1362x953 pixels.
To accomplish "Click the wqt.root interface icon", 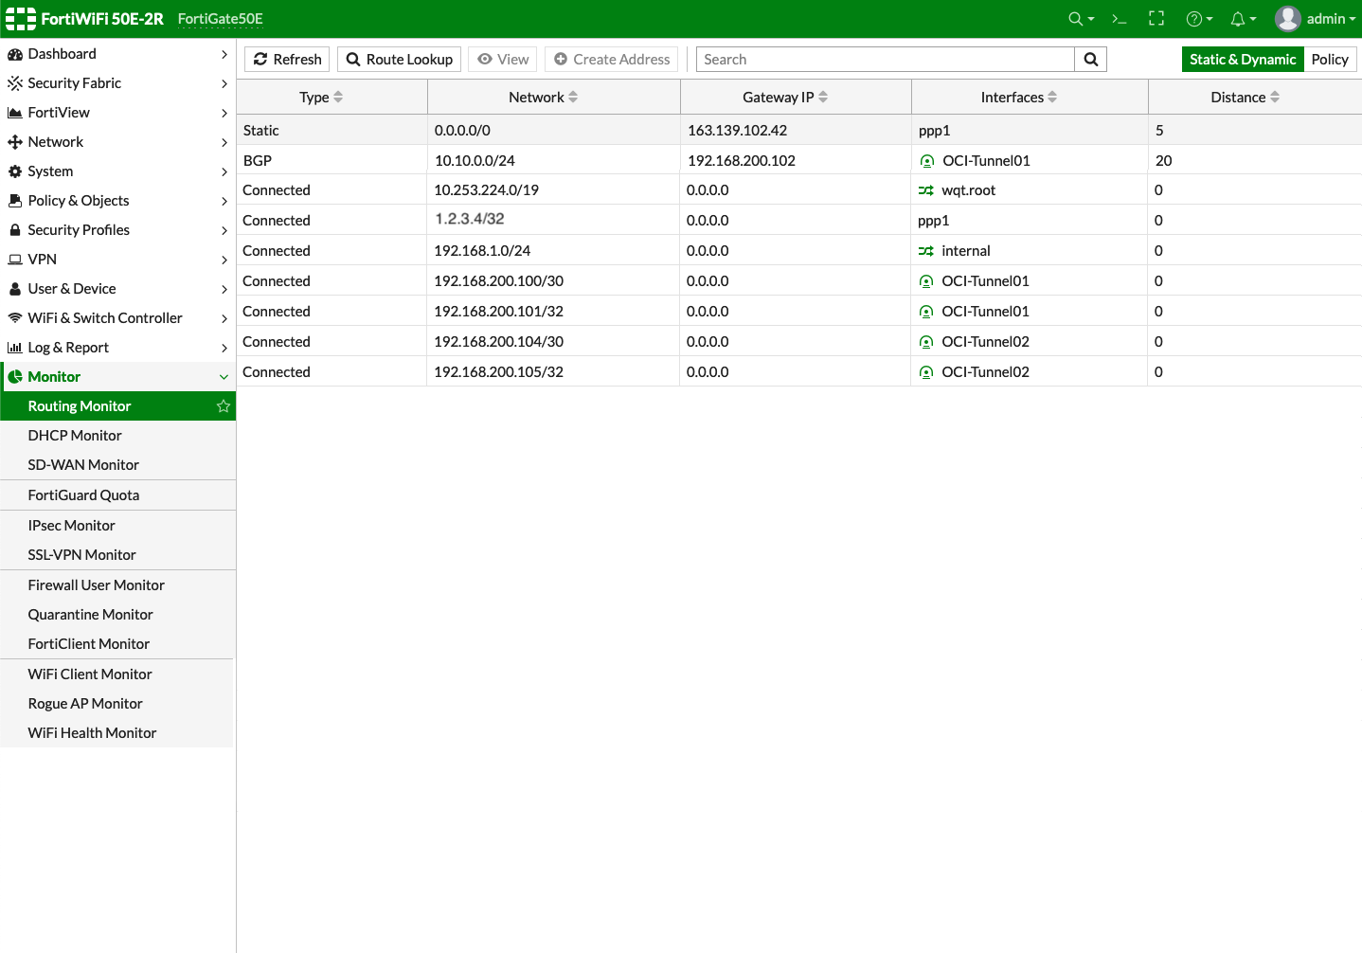I will [926, 190].
